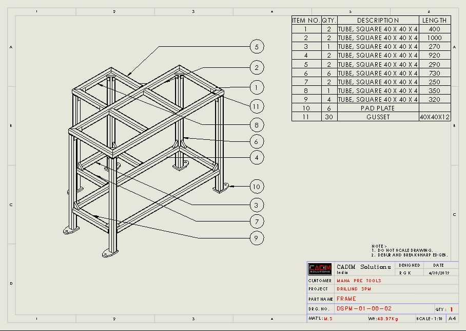Click the item number in the 350 length row
This screenshot has width=466, height=331.
click(x=306, y=90)
